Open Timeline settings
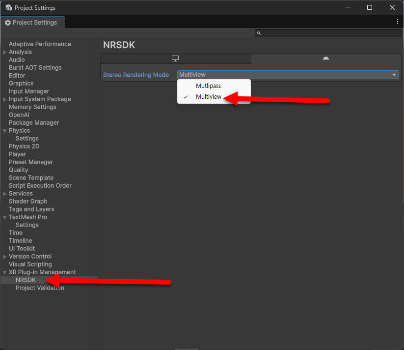 click(20, 241)
